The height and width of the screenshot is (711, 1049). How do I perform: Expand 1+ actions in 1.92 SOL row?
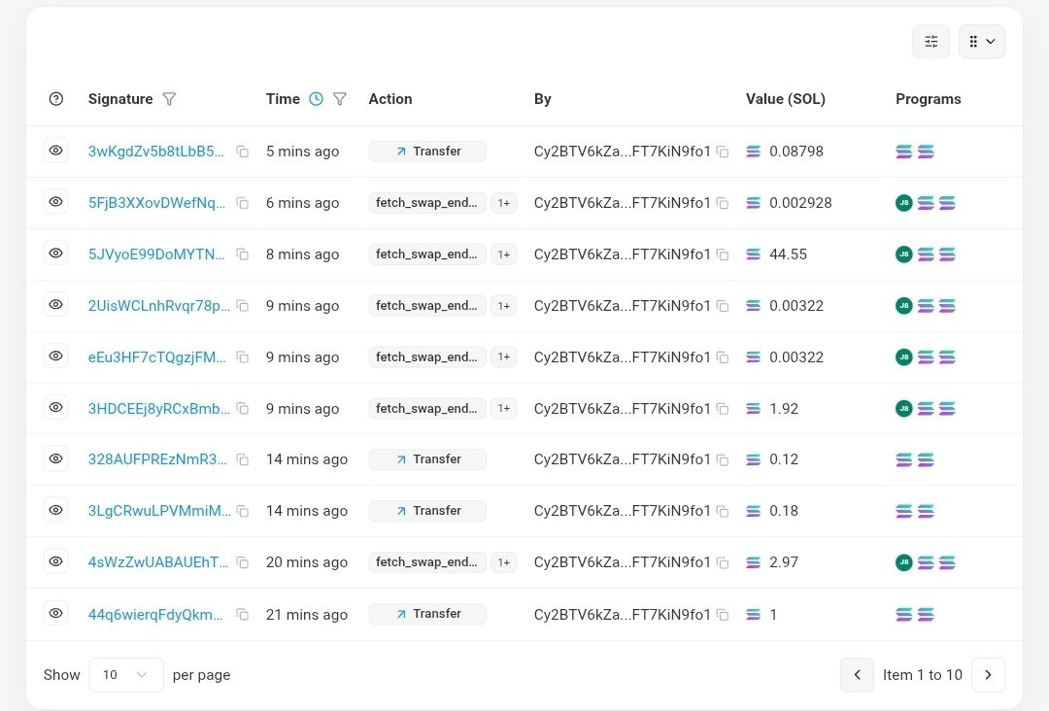click(x=504, y=408)
